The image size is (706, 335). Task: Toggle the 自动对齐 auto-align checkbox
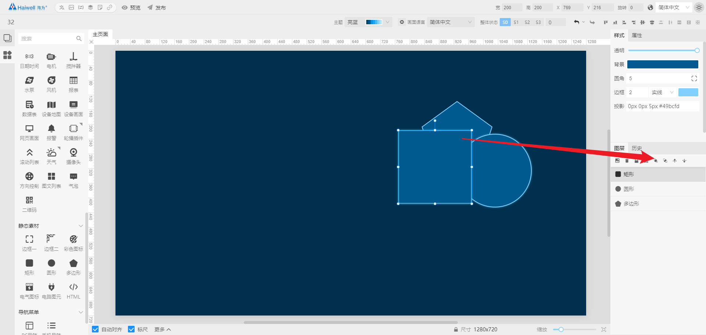pos(95,329)
